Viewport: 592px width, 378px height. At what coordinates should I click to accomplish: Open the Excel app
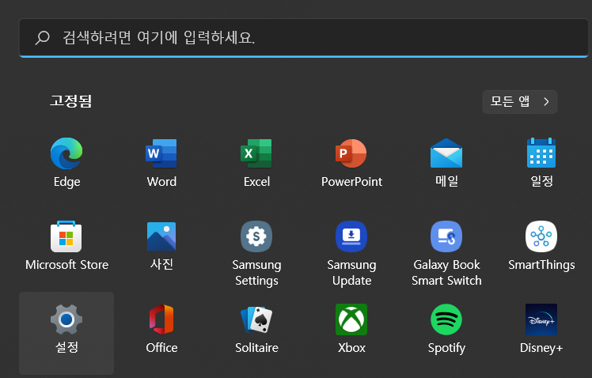[256, 163]
